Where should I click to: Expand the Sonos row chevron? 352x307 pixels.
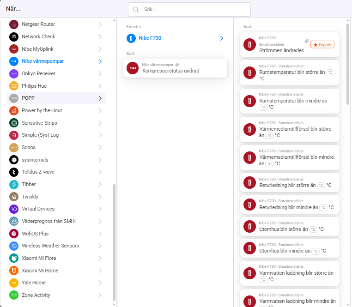pyautogui.click(x=100, y=147)
